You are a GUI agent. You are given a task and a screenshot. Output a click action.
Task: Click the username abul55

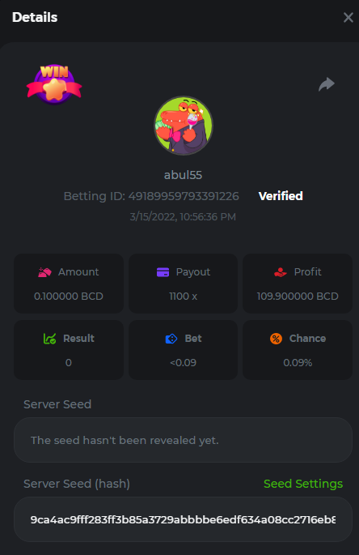click(183, 175)
